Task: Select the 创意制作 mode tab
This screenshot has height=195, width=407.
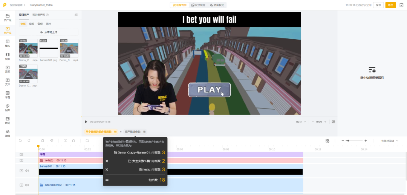Action: point(180,5)
